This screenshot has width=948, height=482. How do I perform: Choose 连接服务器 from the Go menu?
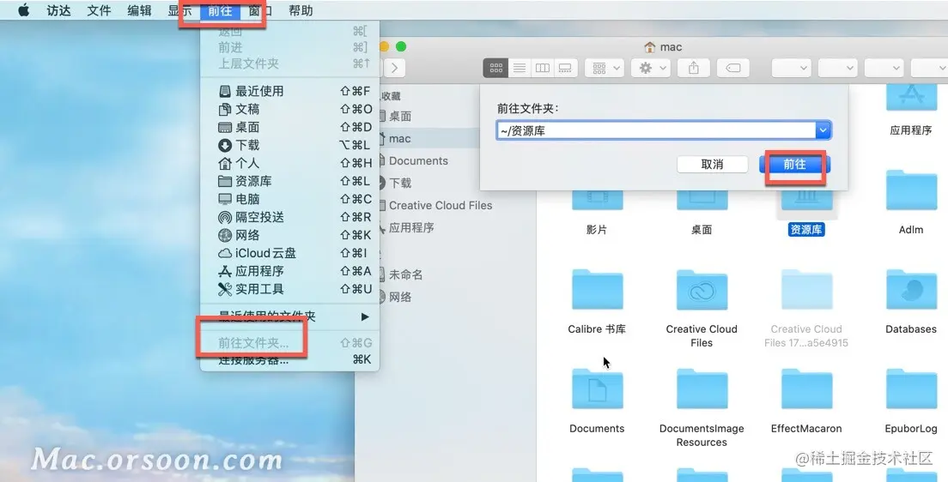[x=289, y=360]
